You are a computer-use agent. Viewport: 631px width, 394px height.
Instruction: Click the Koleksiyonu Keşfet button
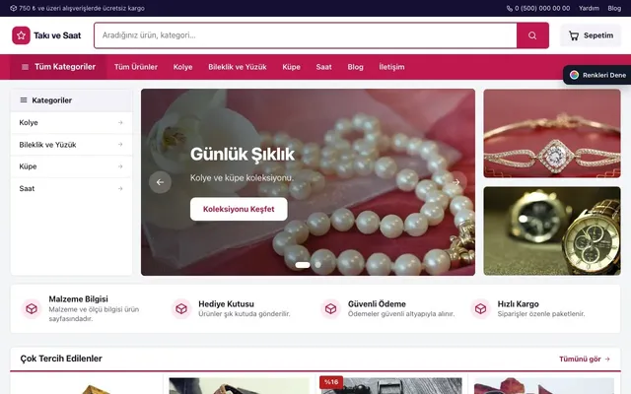tap(239, 209)
